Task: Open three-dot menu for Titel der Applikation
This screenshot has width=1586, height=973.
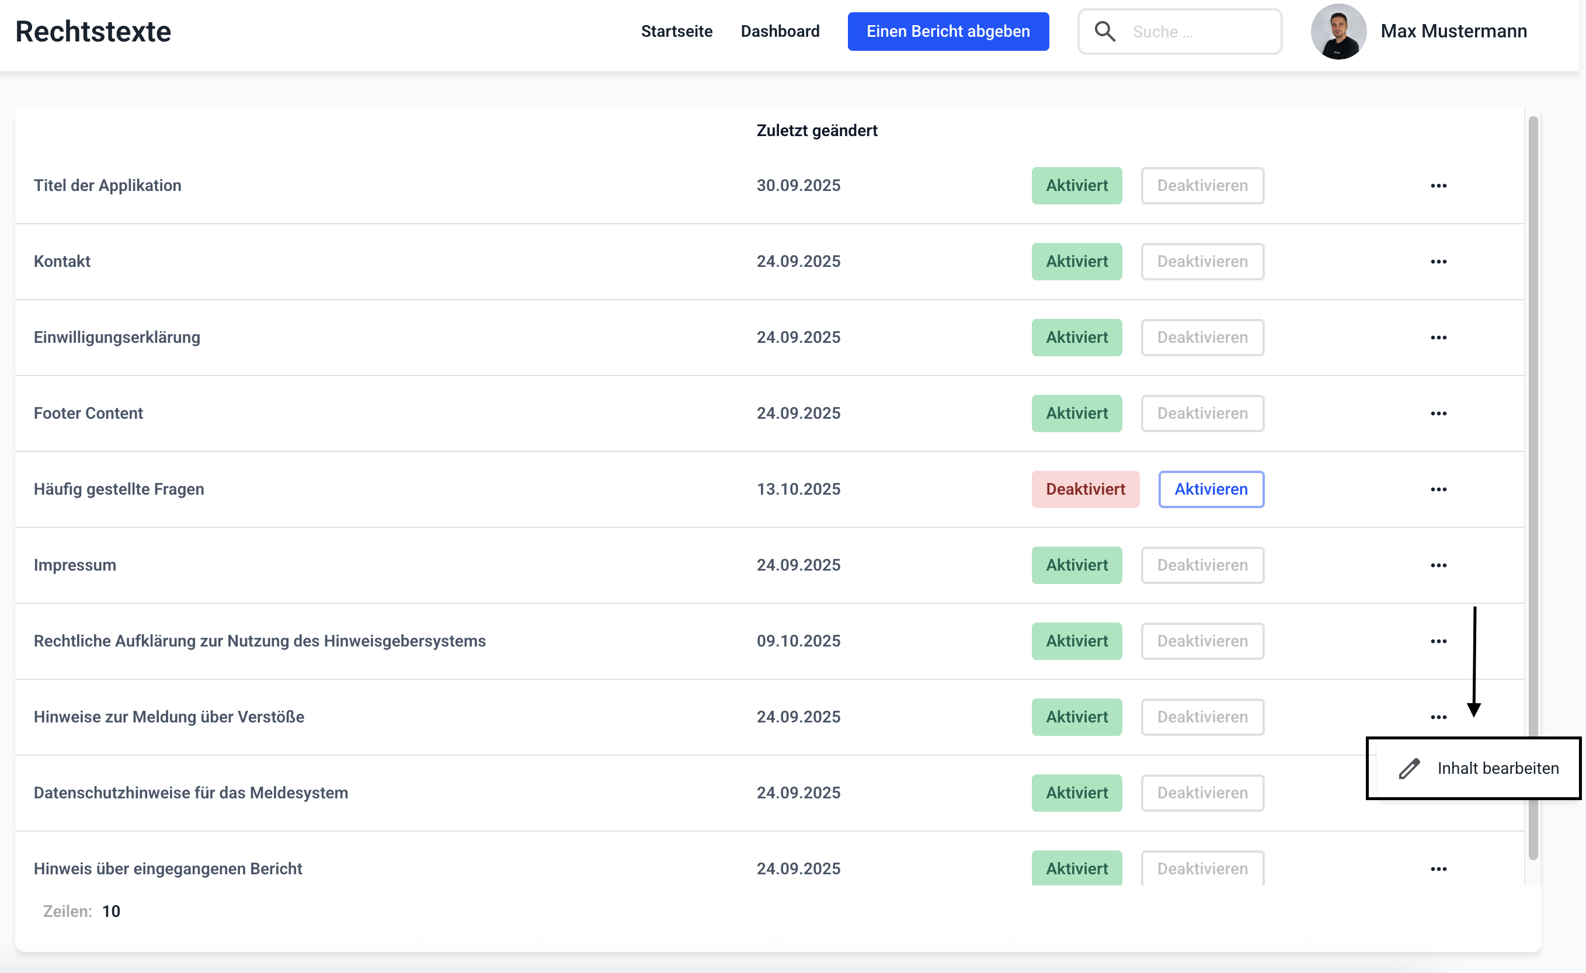Action: [1438, 186]
